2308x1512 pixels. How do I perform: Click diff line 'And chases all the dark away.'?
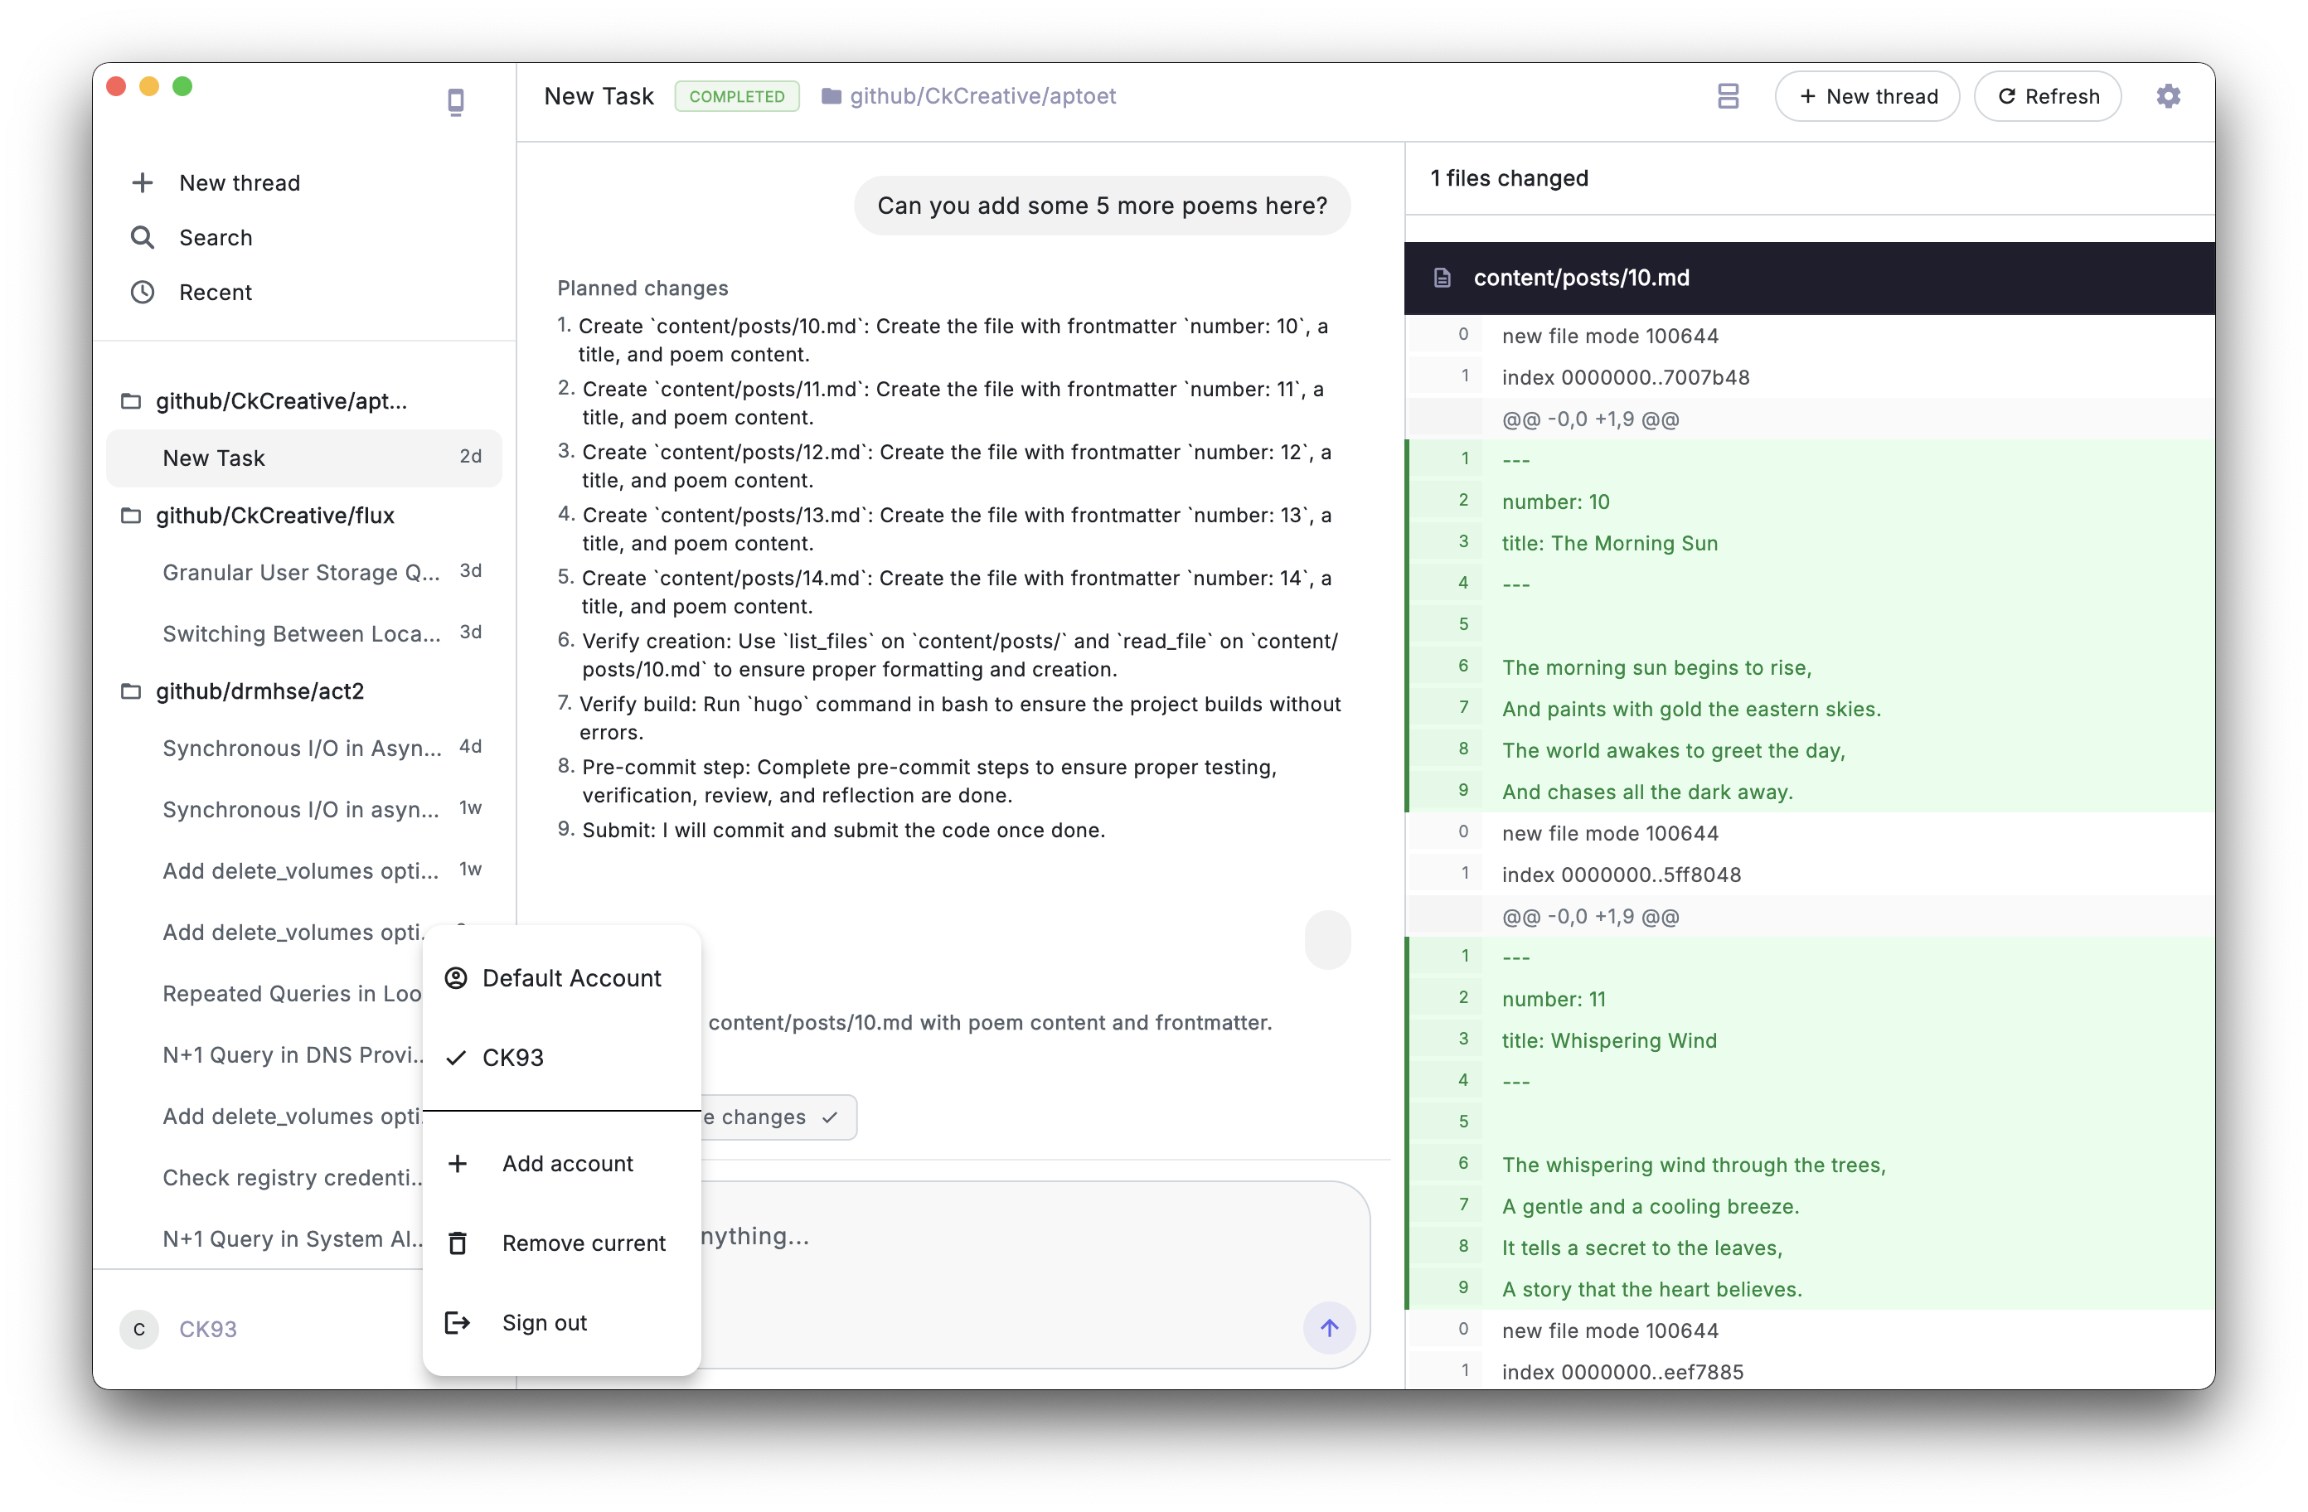click(x=1647, y=792)
